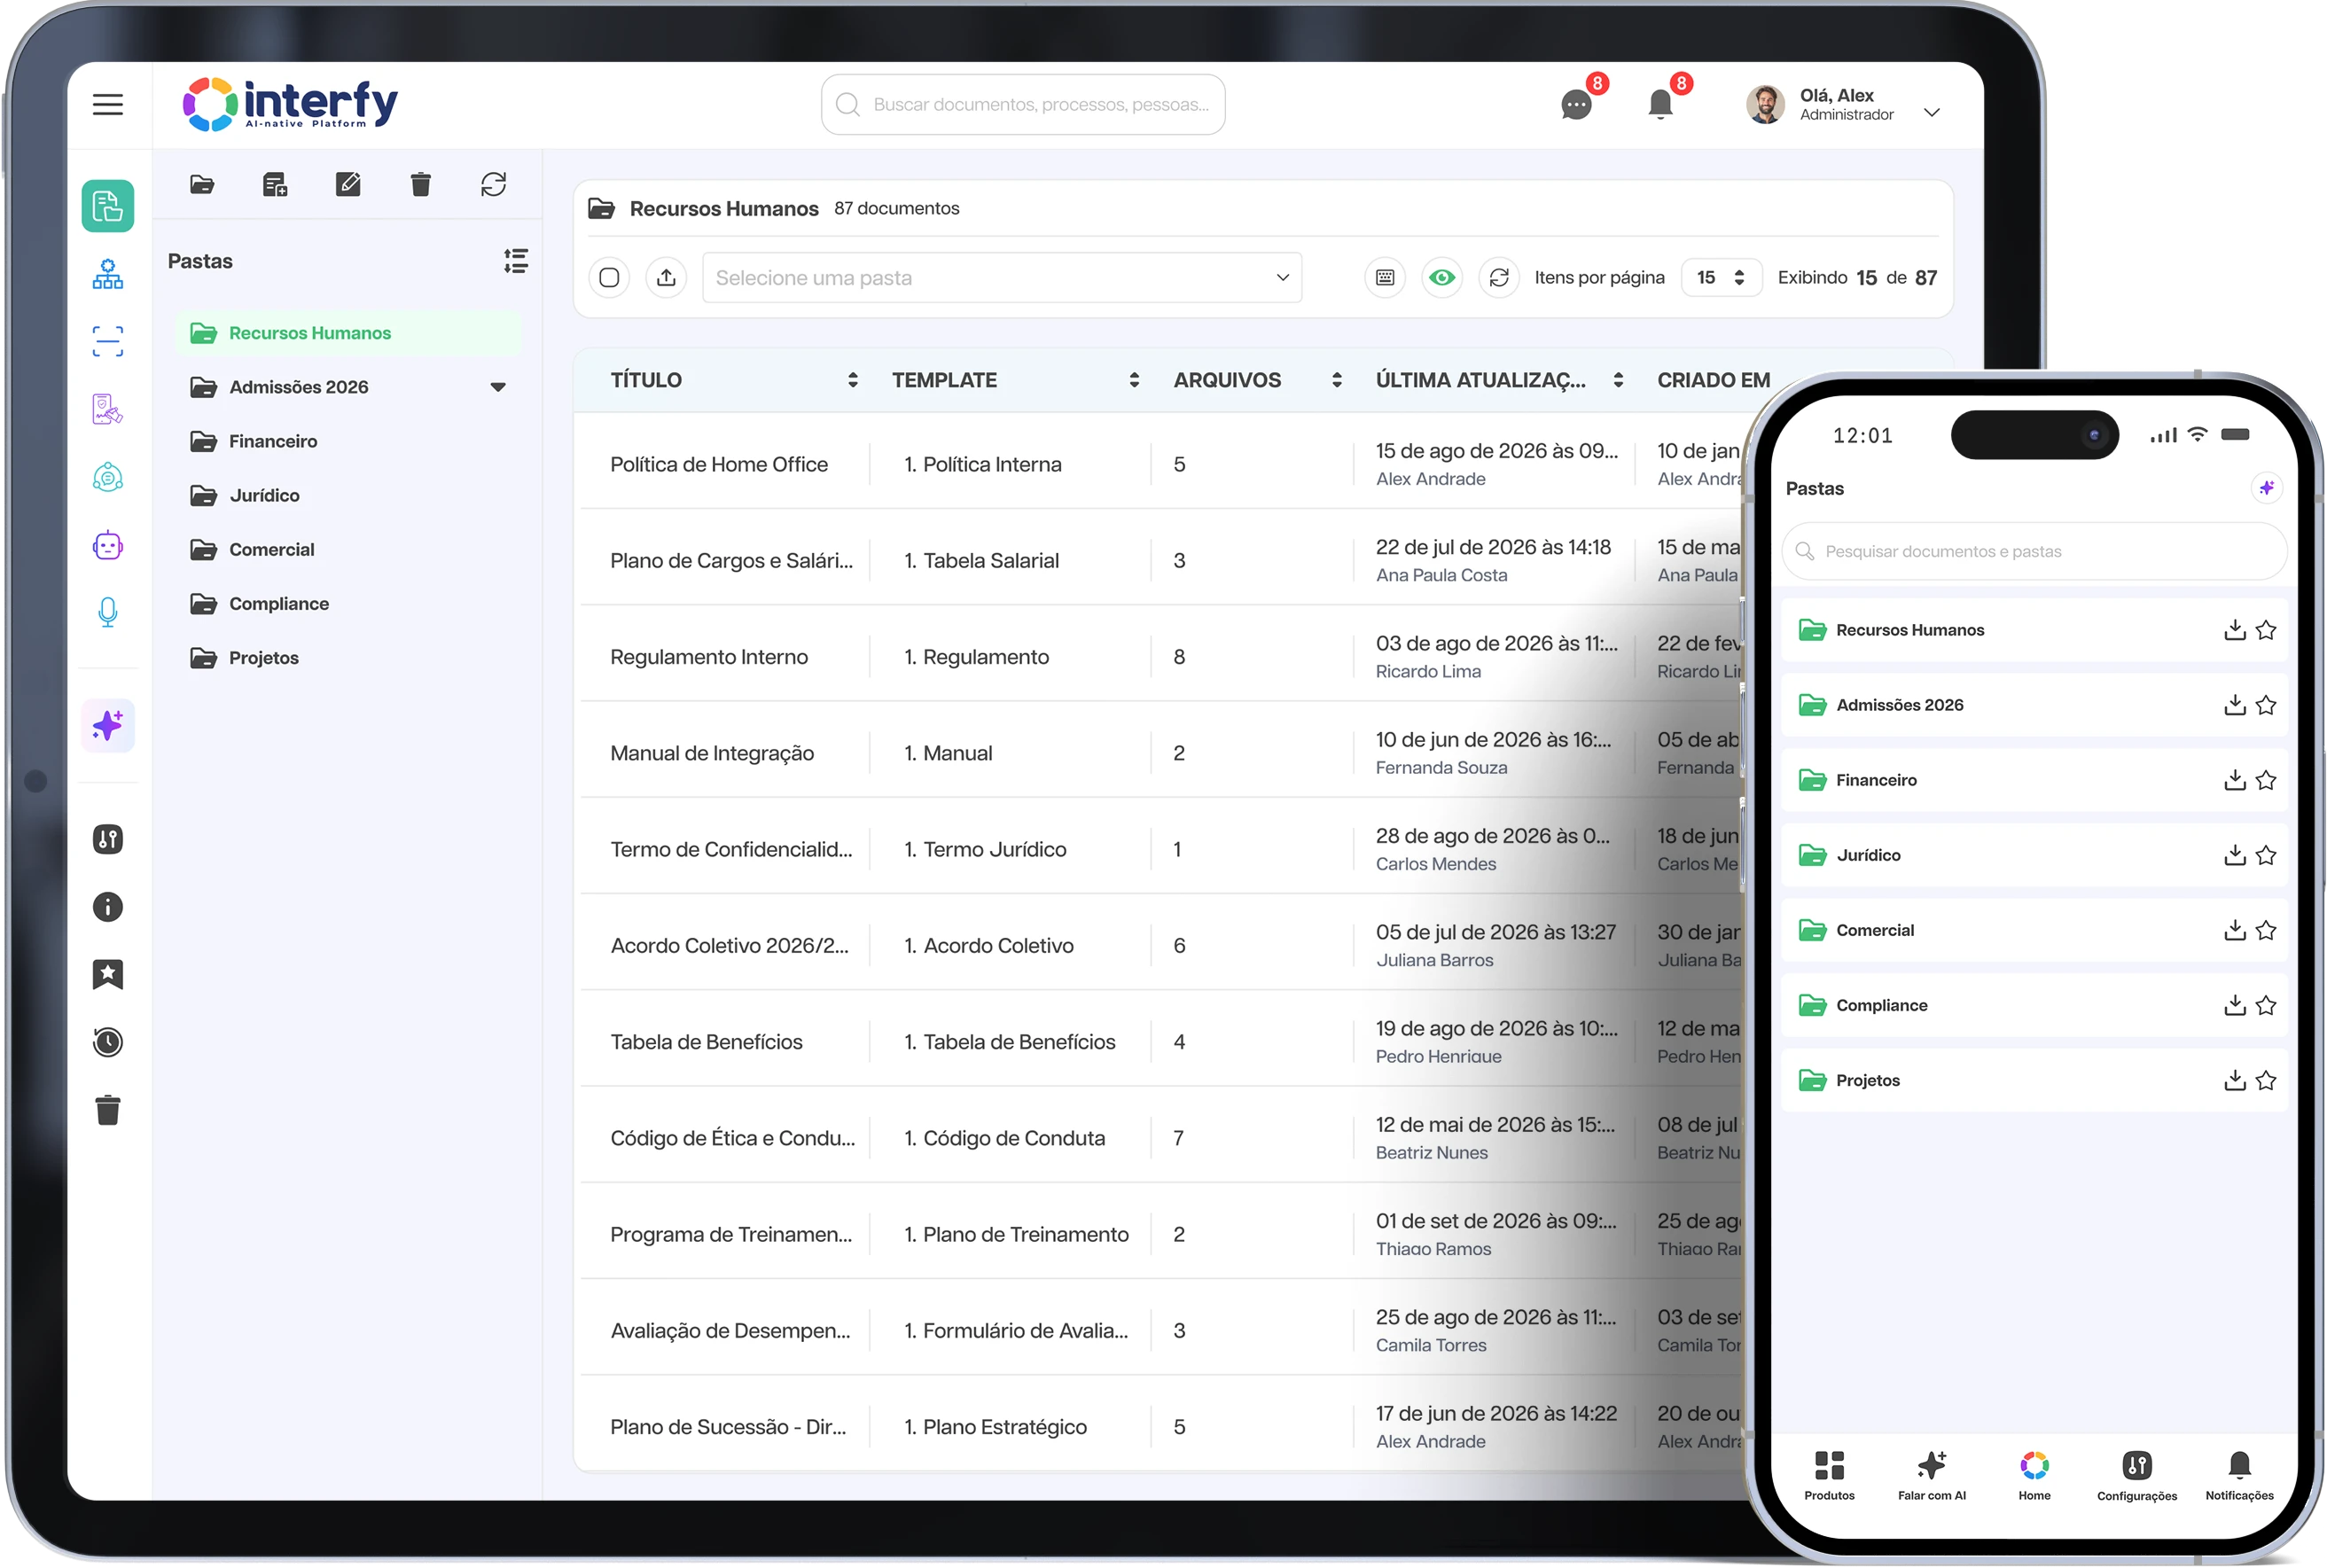This screenshot has height=1568, width=2327.
Task: Open the Política de Home Office document row
Action: click(1160, 464)
